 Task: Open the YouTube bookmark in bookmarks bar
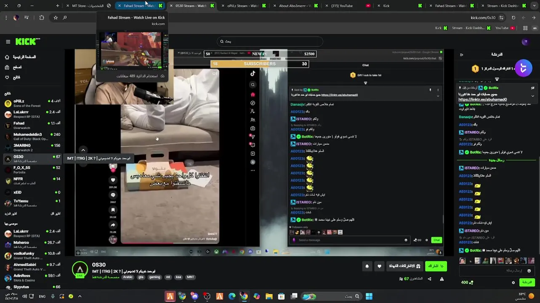click(505, 28)
